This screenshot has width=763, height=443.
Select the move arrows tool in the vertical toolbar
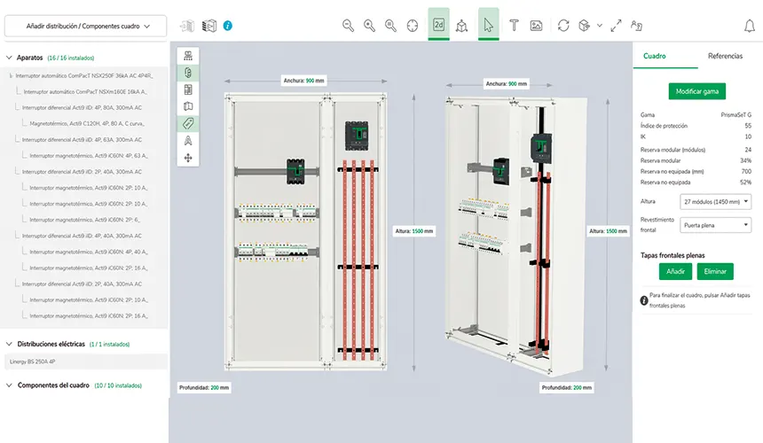[x=188, y=158]
